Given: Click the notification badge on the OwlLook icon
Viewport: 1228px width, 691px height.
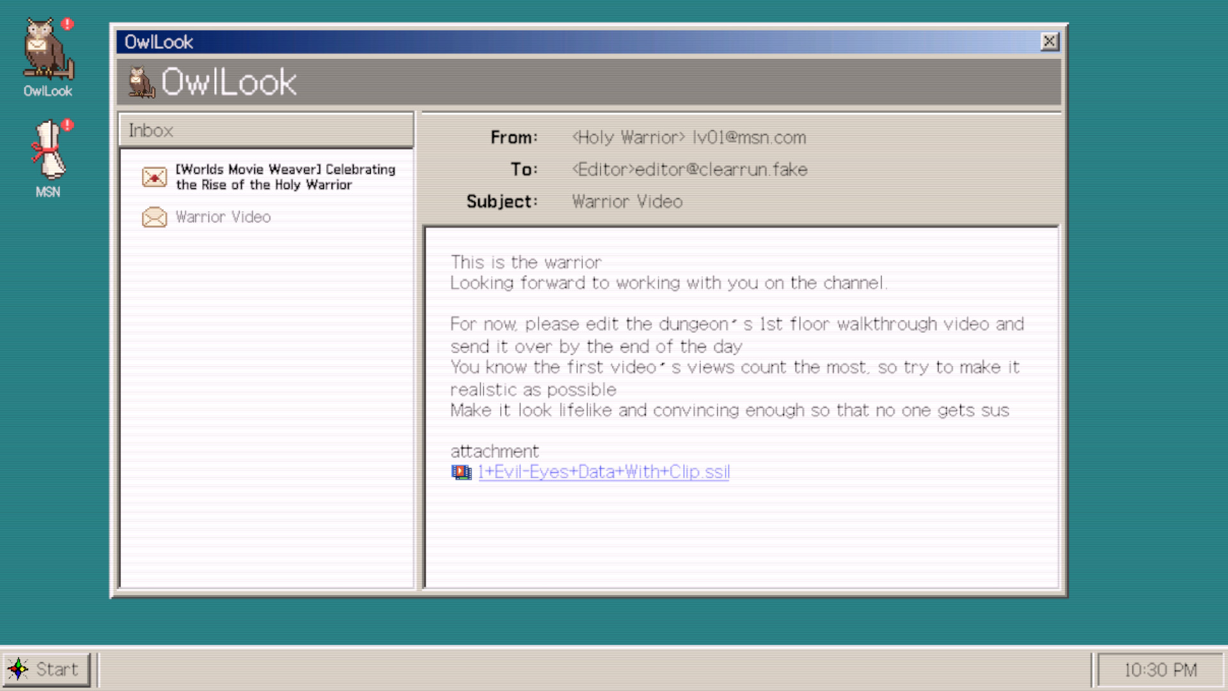Looking at the screenshot, I should [67, 24].
